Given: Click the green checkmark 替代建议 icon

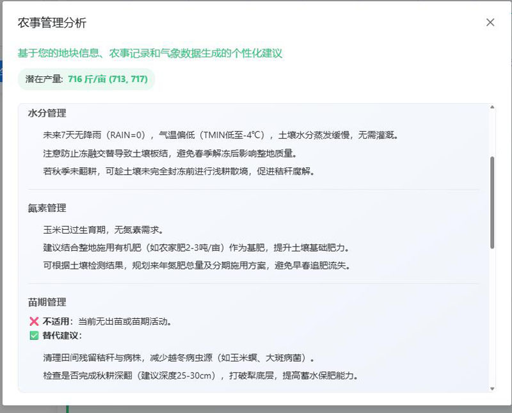Looking at the screenshot, I should [34, 336].
